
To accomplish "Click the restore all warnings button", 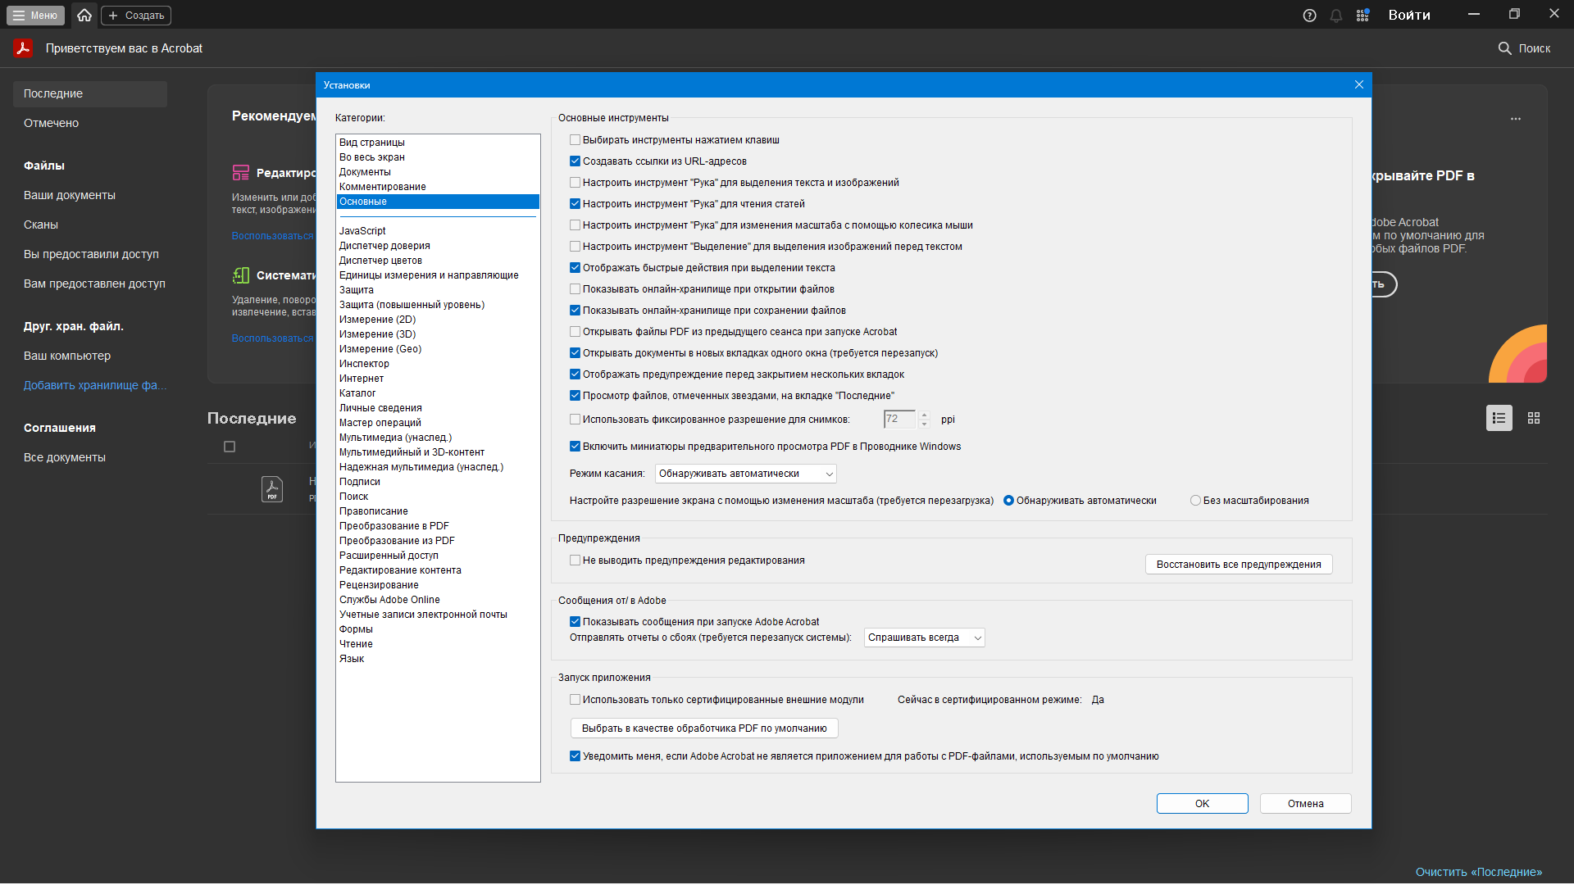I will tap(1238, 565).
